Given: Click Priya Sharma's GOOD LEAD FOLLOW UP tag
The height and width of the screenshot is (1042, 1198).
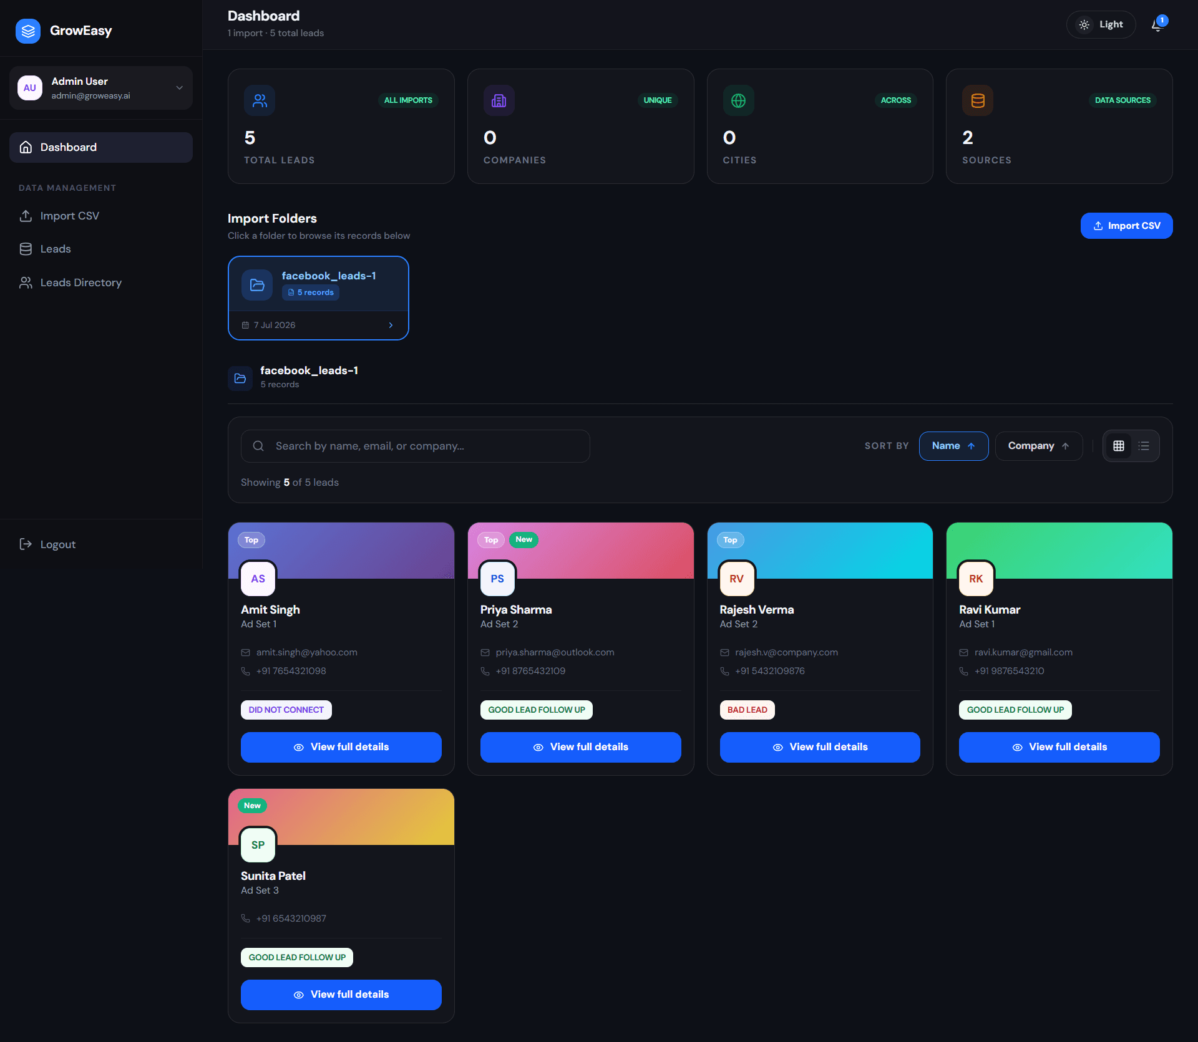Looking at the screenshot, I should 537,710.
